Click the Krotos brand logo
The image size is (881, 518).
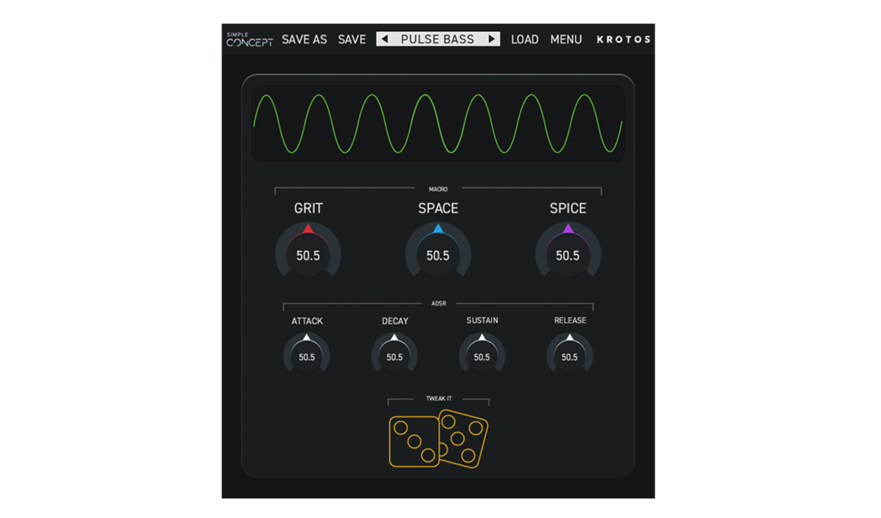pyautogui.click(x=623, y=40)
